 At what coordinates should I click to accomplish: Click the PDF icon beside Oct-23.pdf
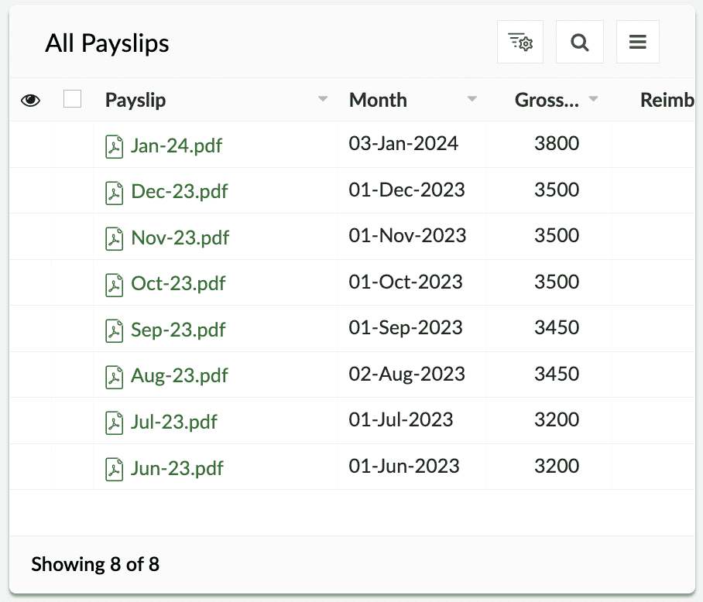point(115,284)
